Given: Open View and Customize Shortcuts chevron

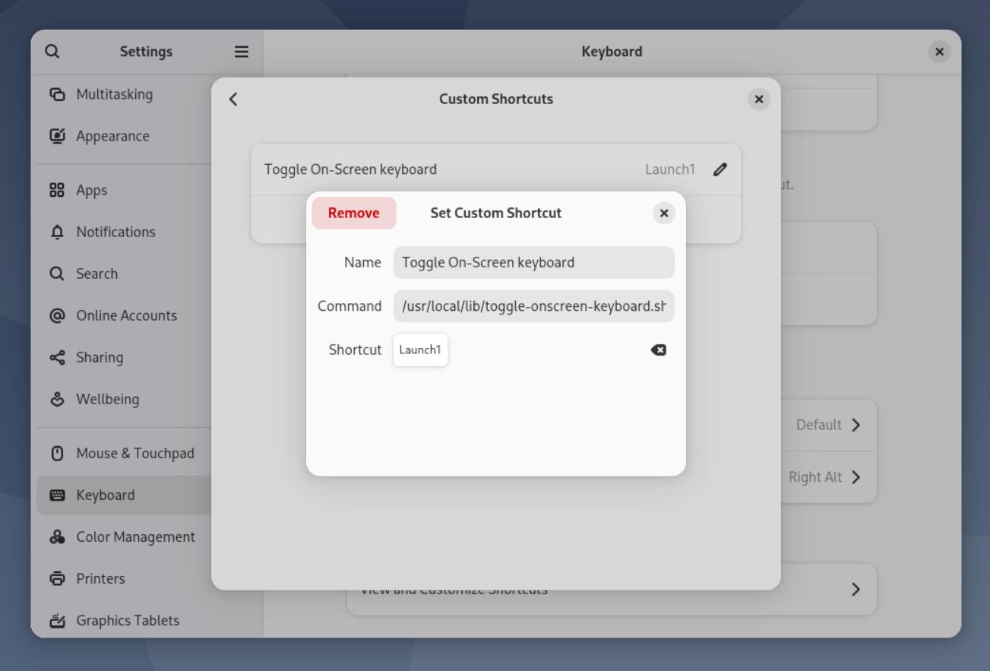Looking at the screenshot, I should tap(856, 589).
